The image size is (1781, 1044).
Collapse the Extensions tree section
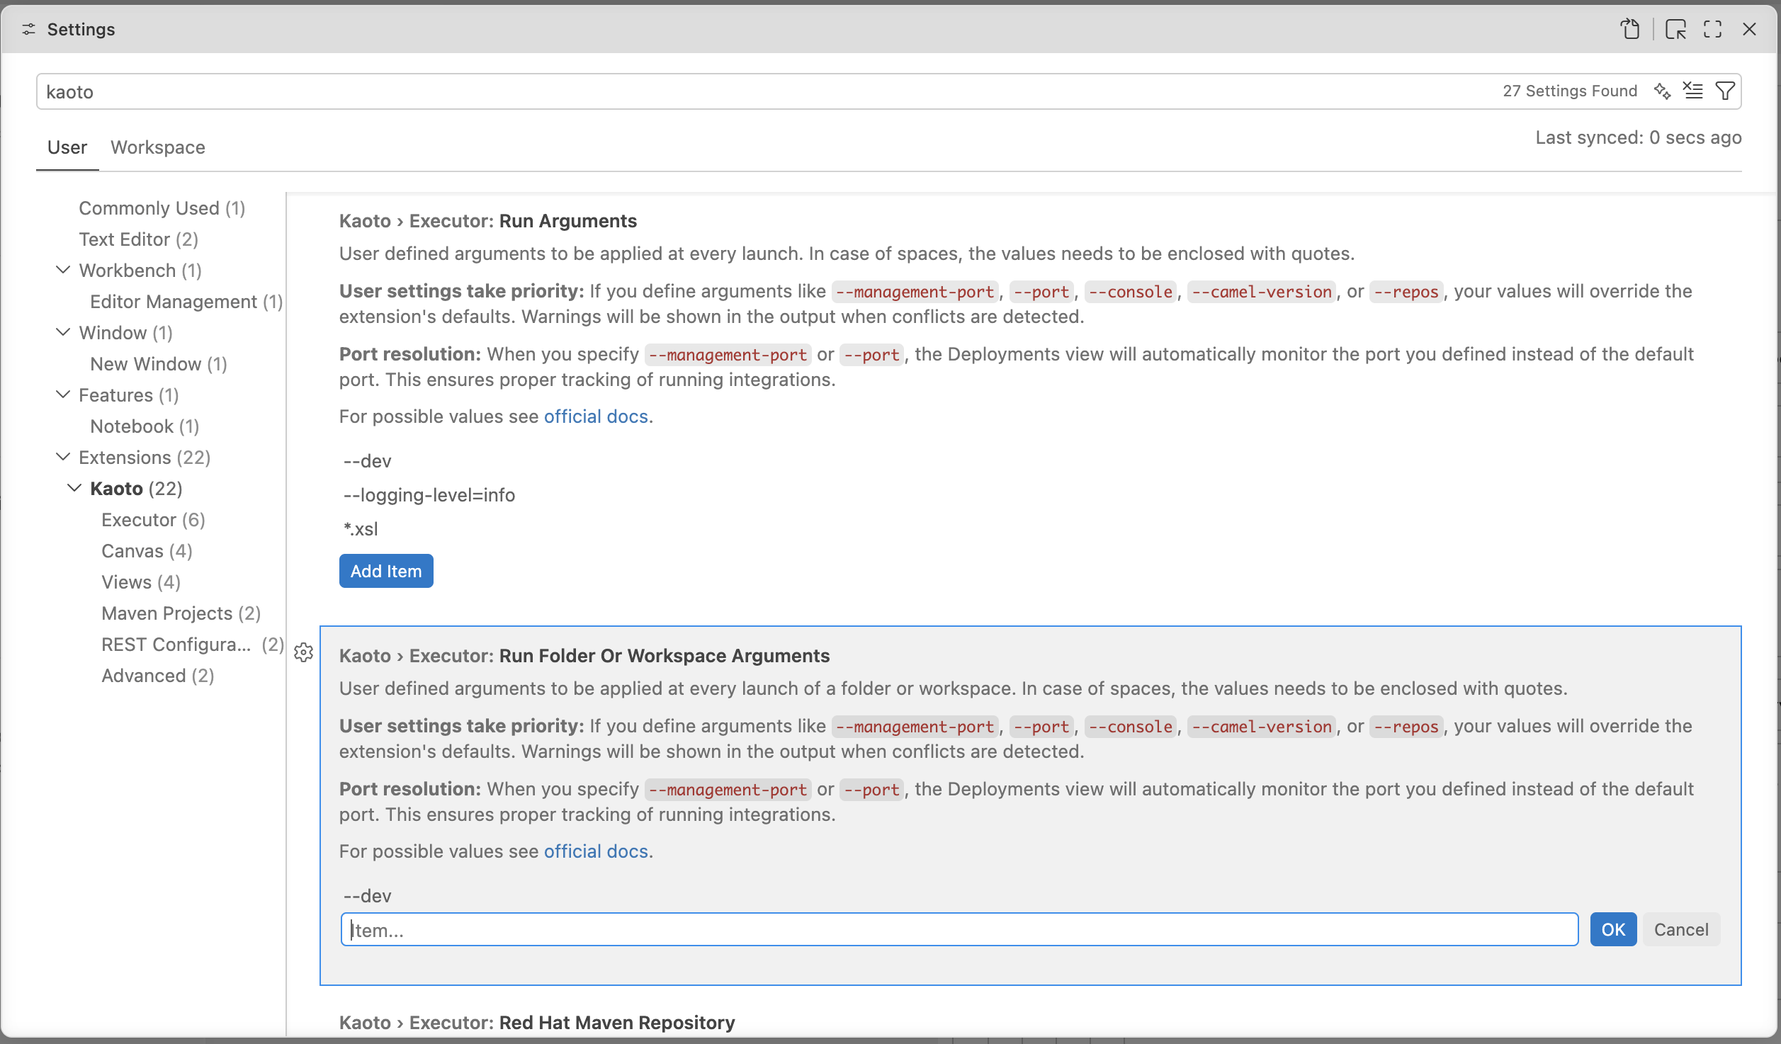click(x=63, y=457)
